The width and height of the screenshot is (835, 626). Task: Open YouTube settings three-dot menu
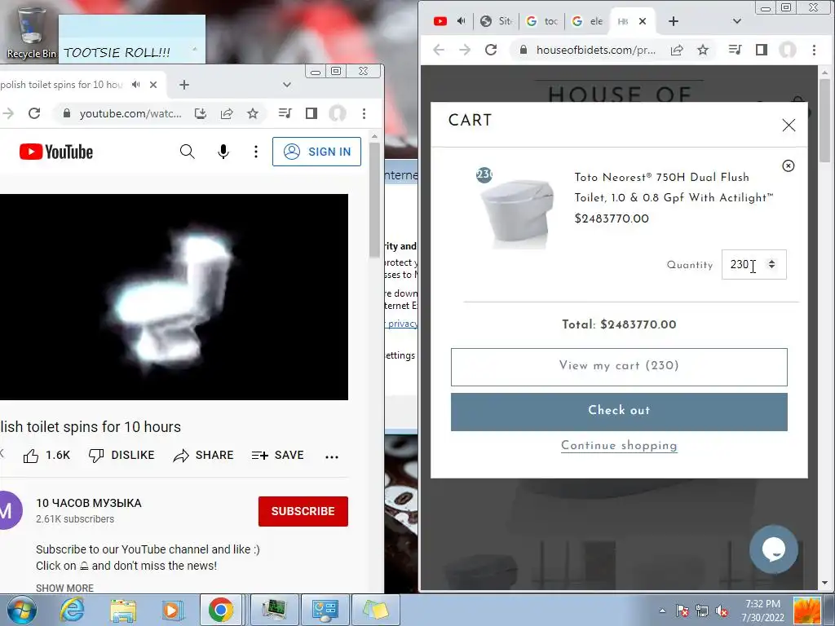[255, 152]
